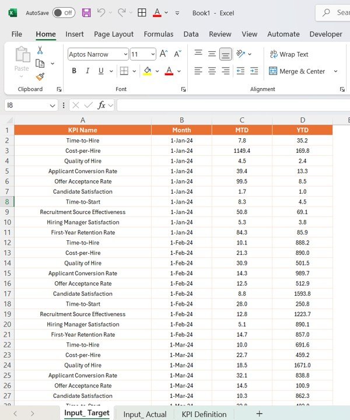This screenshot has height=420, width=350.
Task: Click the Cut scissors icon
Action: pos(40,51)
